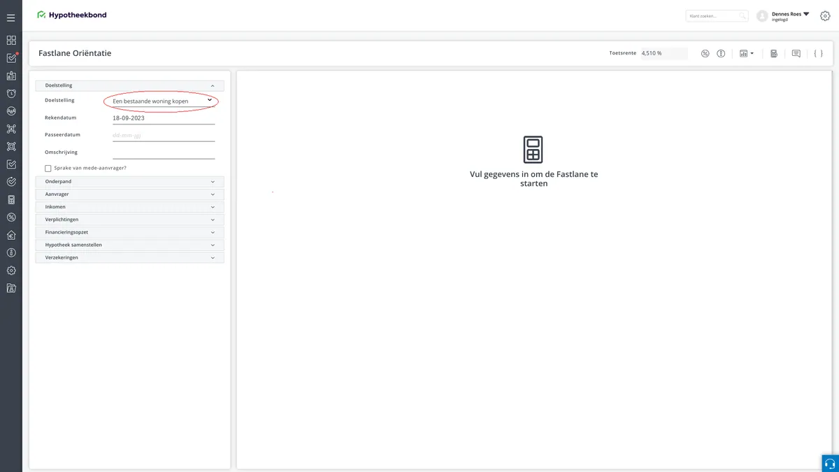Tick the 'Sprake van mede-aanvrager?' checkbox
The height and width of the screenshot is (472, 839).
coord(48,169)
